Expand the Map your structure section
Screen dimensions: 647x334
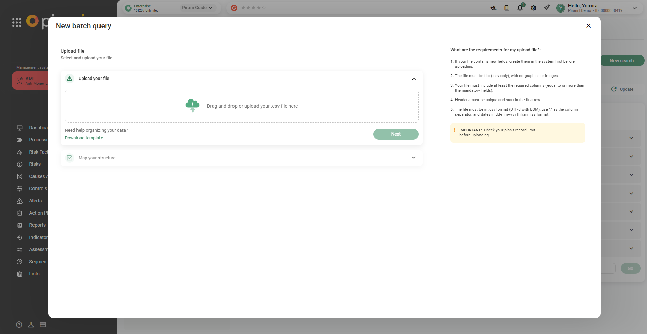click(414, 158)
